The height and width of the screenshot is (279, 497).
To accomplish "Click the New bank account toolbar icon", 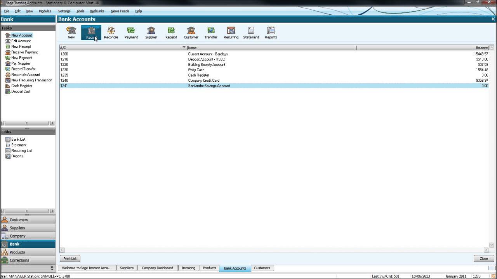I will coord(71,33).
